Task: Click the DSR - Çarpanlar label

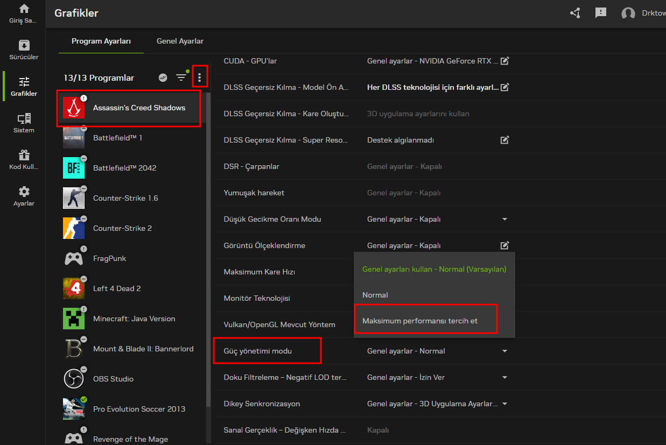Action: pos(251,166)
